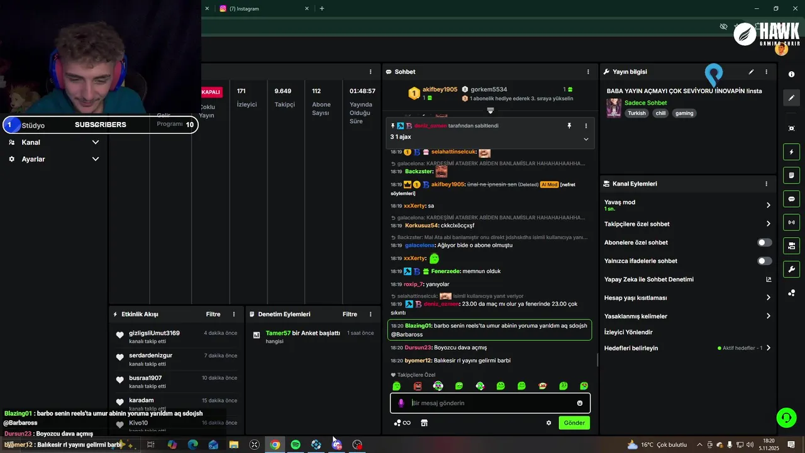Open the broadcast signal icon in the right sidebar
Image resolution: width=805 pixels, height=453 pixels.
point(791,222)
